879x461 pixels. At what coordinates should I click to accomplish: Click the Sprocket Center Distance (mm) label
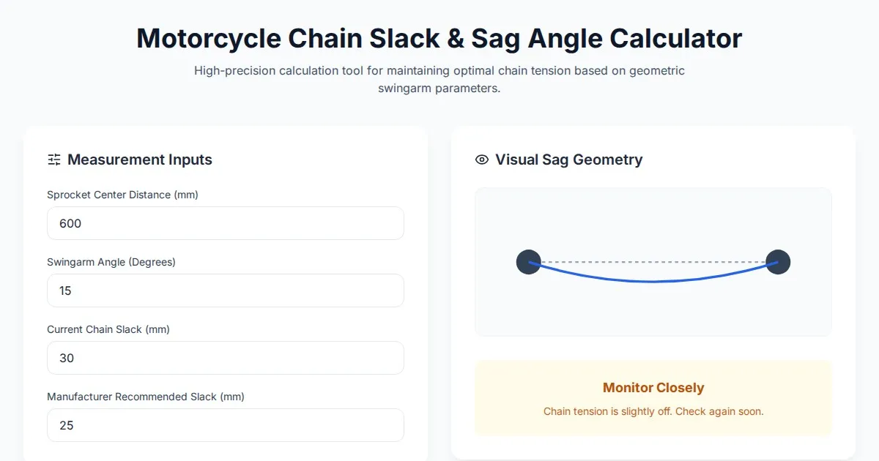(x=122, y=195)
